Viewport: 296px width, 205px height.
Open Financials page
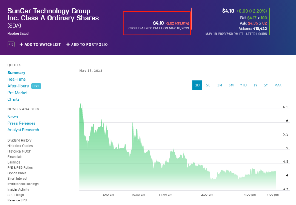15,157
